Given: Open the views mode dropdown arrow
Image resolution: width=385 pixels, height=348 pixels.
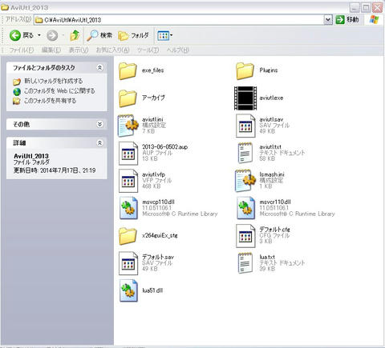Looking at the screenshot, I should coord(171,35).
